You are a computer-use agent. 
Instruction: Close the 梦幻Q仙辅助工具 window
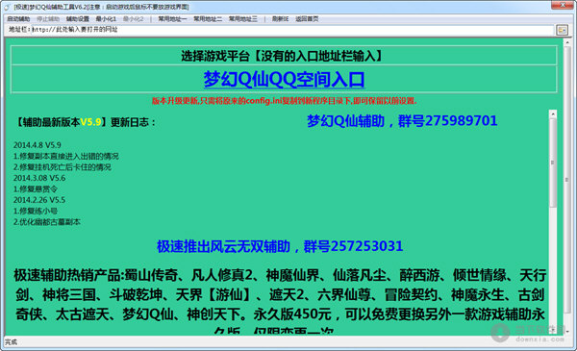coord(562,5)
